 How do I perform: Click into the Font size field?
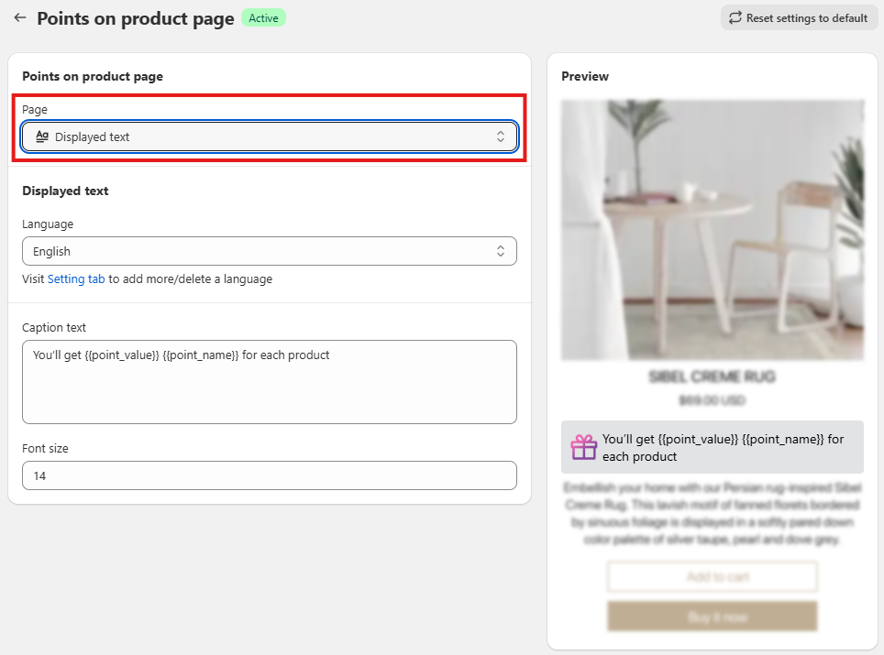pyautogui.click(x=270, y=475)
